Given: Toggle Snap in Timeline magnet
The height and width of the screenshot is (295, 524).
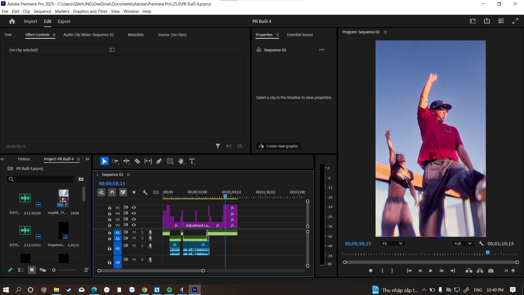Looking at the screenshot, I should pos(112,192).
